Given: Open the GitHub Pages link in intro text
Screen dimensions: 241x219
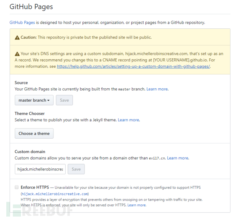Looking at the screenshot, I should tap(22, 23).
